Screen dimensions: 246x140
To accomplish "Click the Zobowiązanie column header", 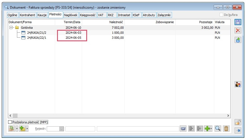I will pyautogui.click(x=150, y=22).
